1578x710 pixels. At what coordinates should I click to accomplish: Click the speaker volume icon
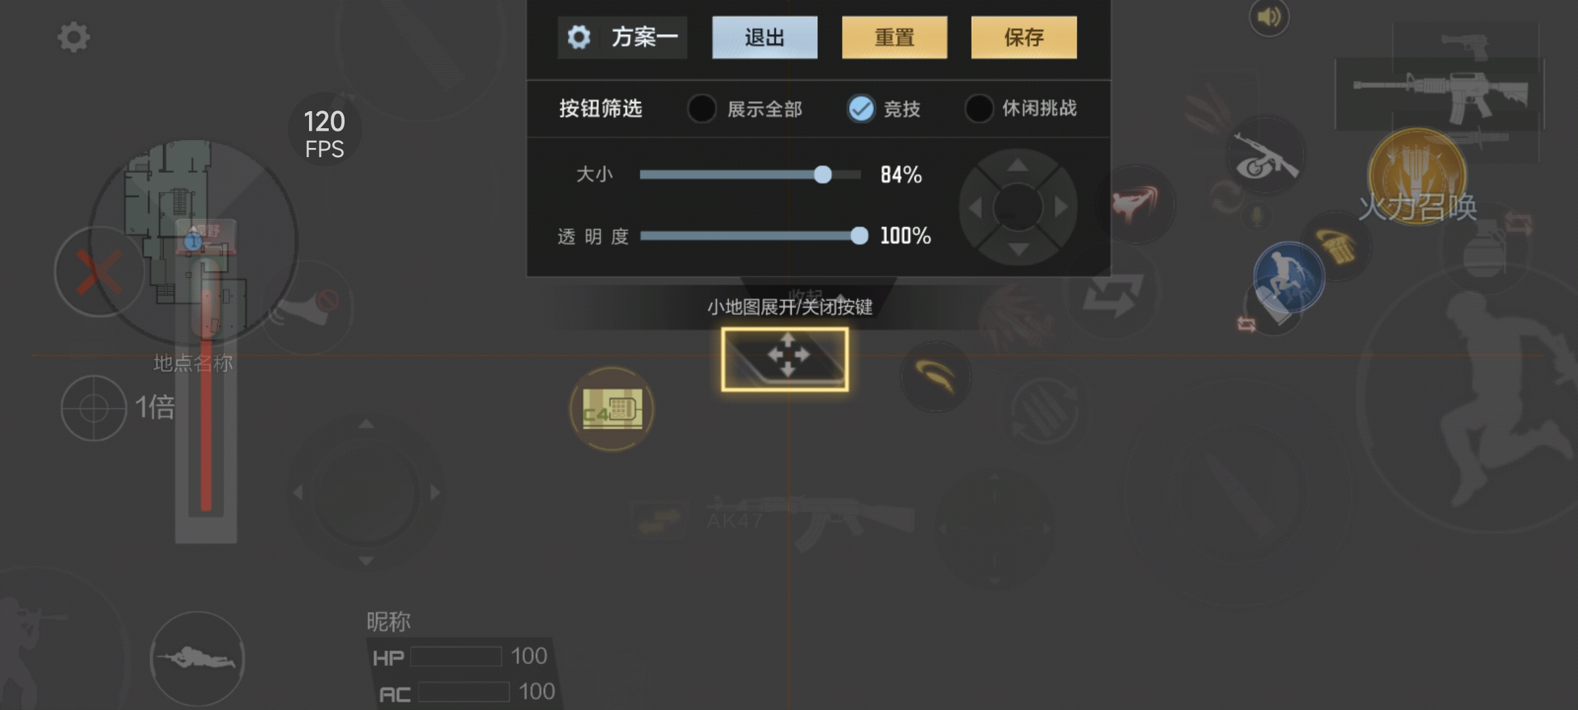tap(1269, 17)
